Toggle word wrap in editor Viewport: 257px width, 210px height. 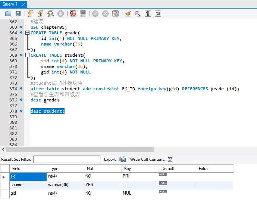(158, 13)
